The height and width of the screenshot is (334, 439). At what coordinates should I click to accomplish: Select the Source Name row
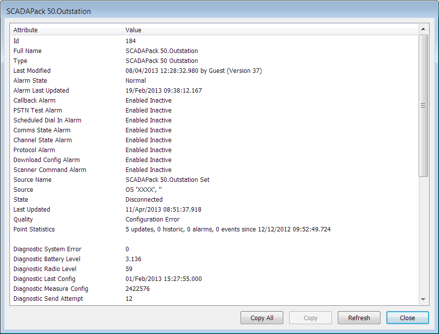click(x=32, y=180)
